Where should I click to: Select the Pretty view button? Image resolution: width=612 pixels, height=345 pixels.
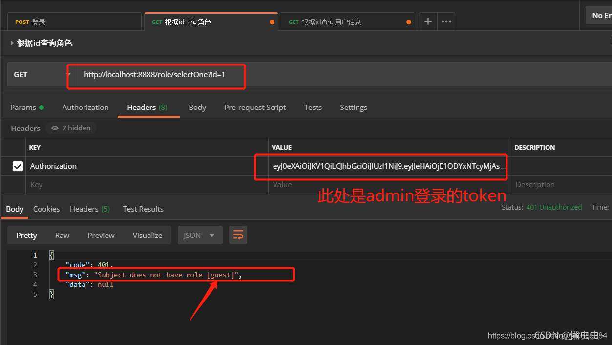coord(26,235)
